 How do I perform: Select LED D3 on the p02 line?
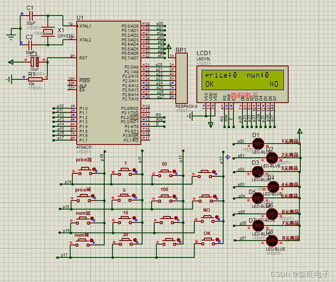(x=258, y=172)
